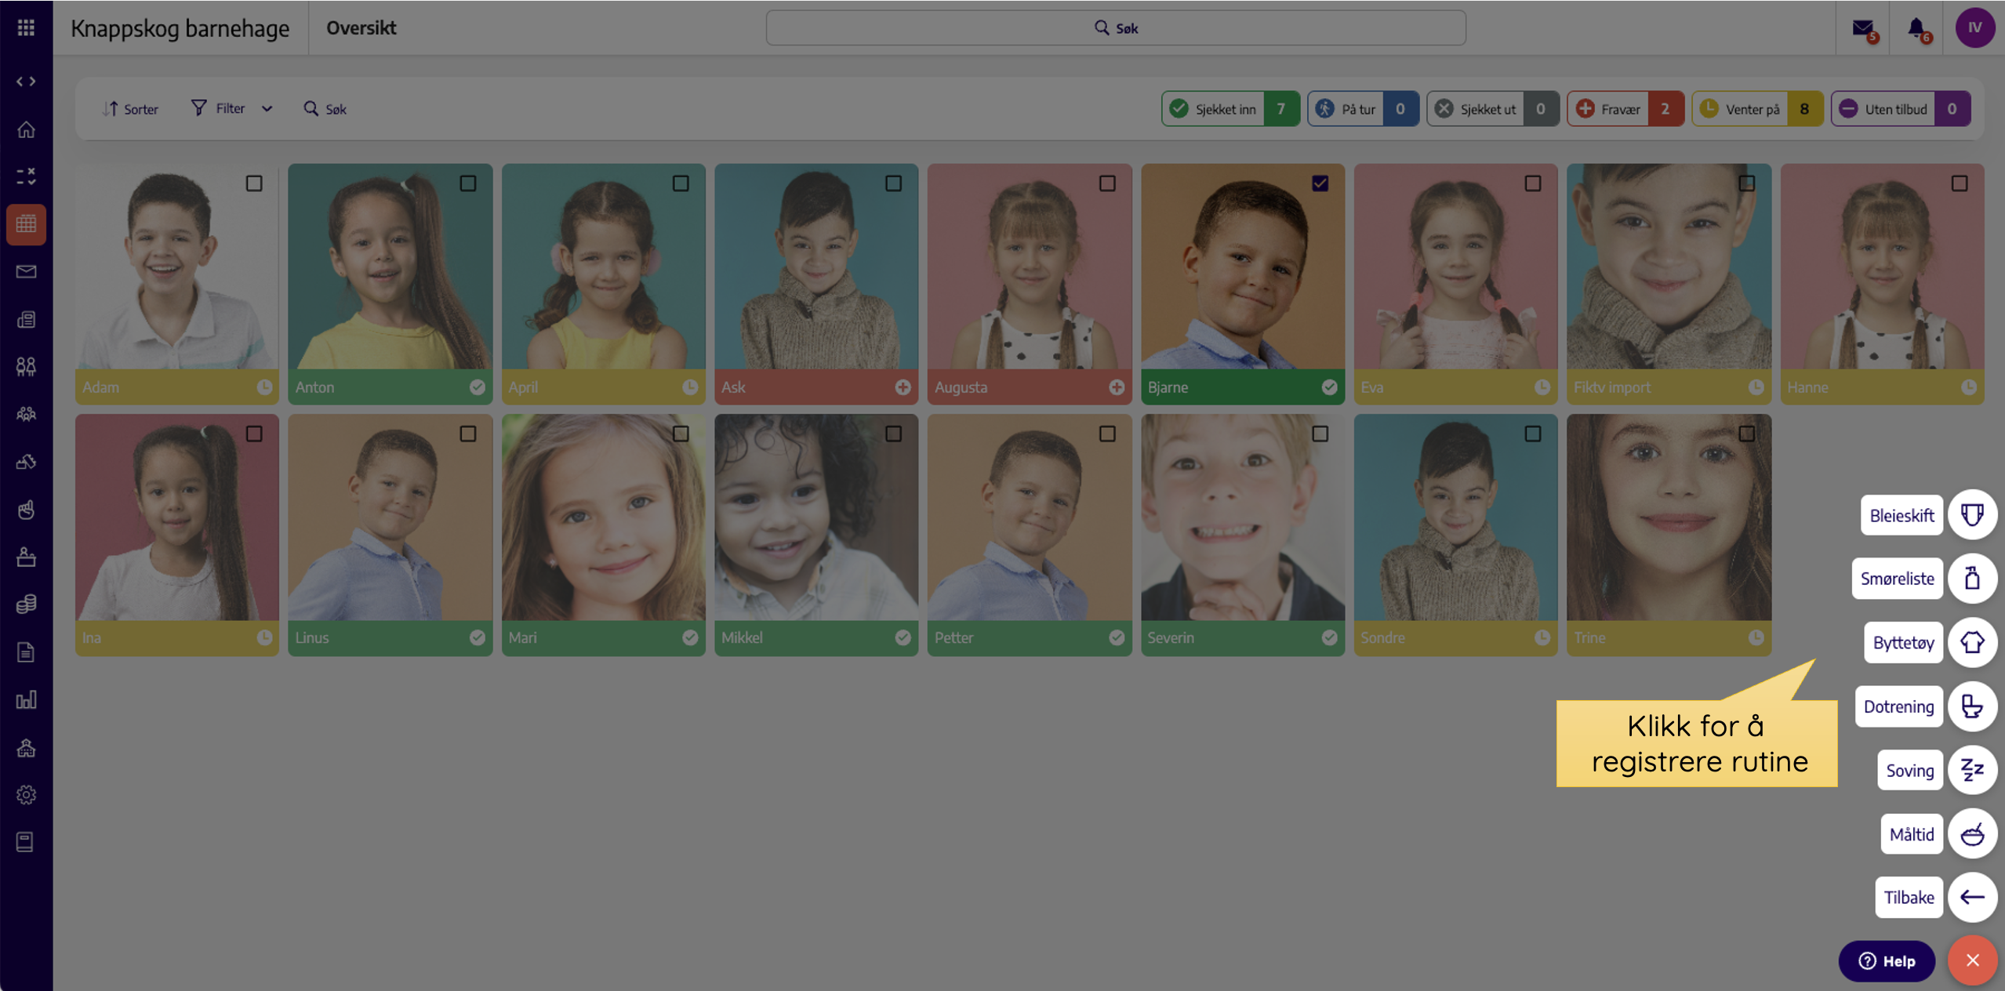Screen dimensions: 2005x991
Task: Tick the checkbox on Eva's card
Action: pyautogui.click(x=1533, y=183)
